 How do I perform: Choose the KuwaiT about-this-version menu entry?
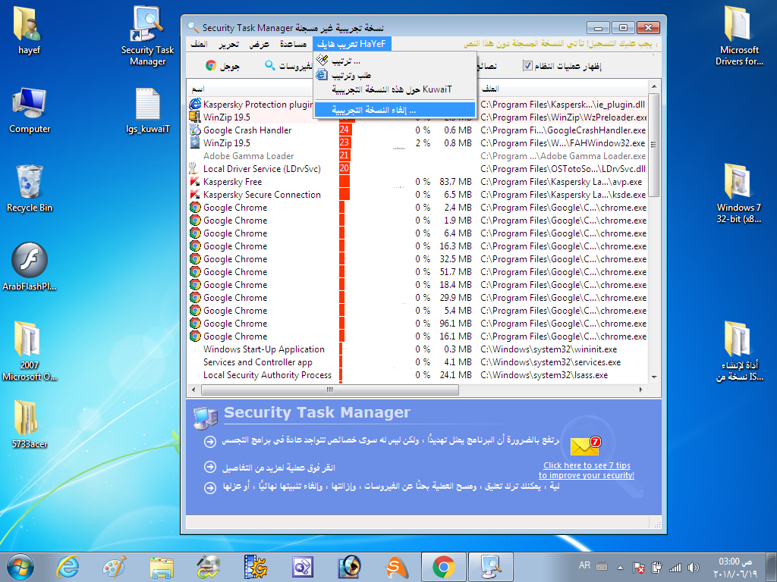coord(395,89)
